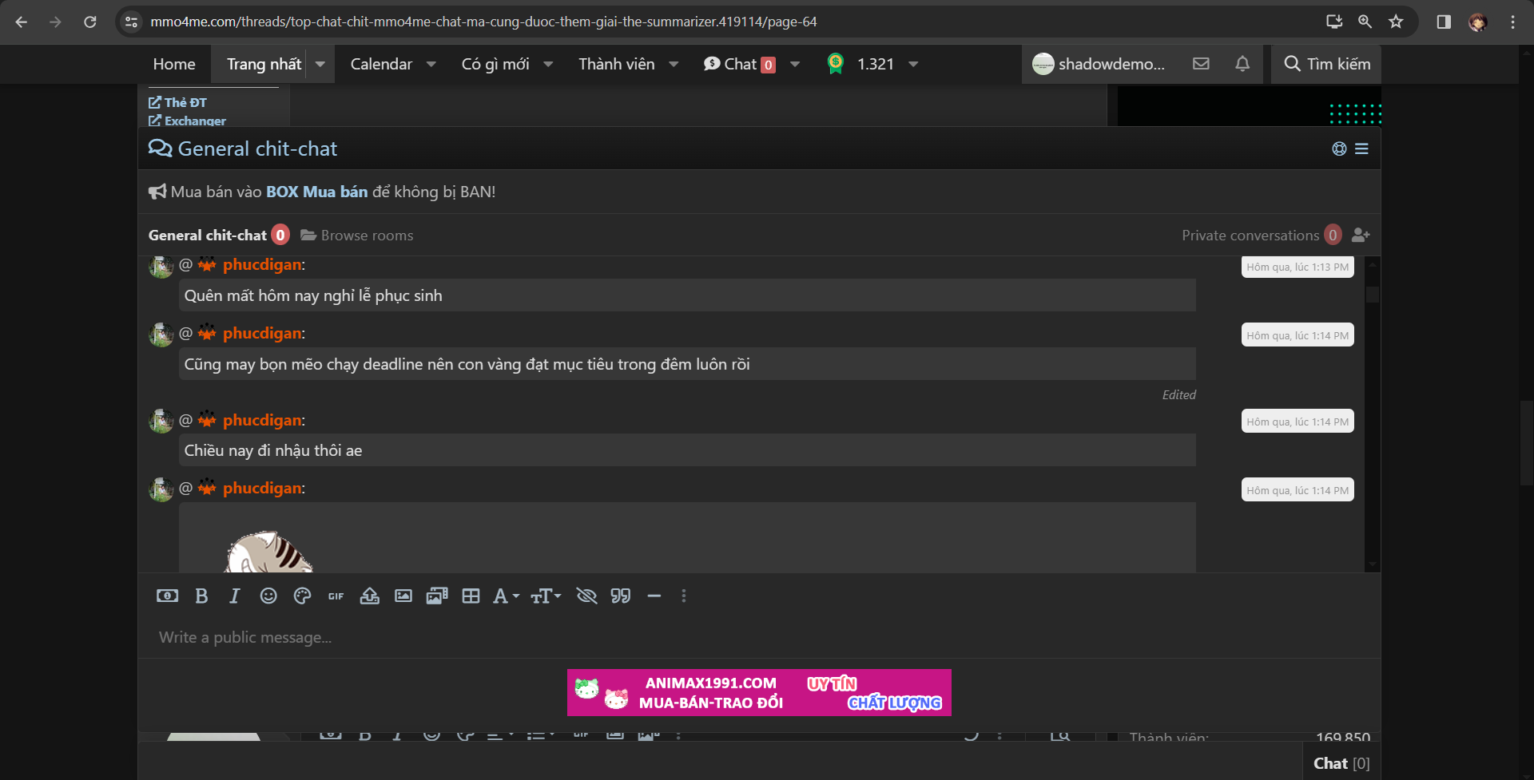
Task: Toggle italic text in chat editor
Action: click(x=234, y=596)
